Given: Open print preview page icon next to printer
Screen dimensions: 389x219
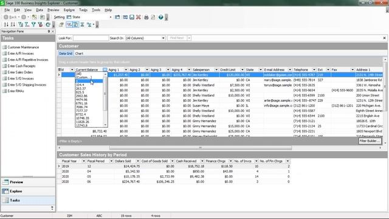Looking at the screenshot, I should pos(153,17).
